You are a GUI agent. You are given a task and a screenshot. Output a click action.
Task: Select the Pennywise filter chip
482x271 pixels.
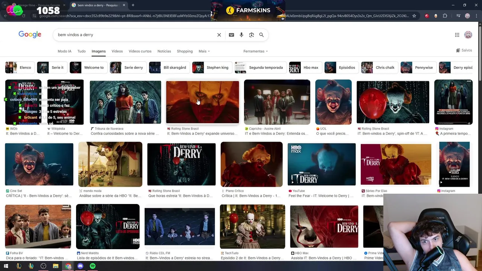419,67
